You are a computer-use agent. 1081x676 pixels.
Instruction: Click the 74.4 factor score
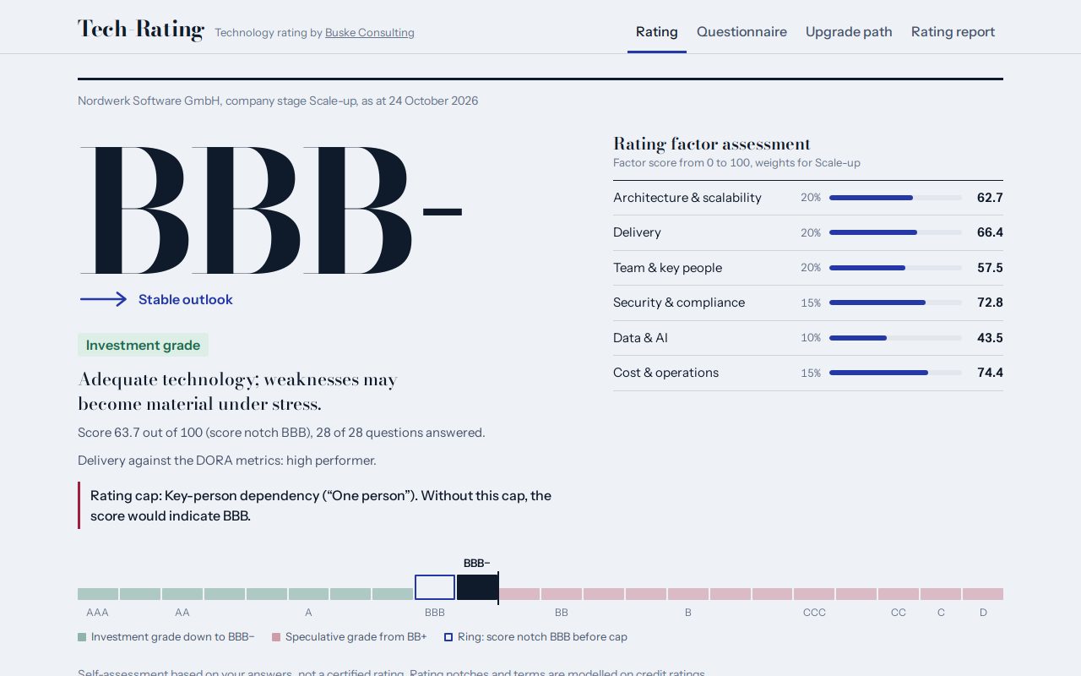coord(990,373)
